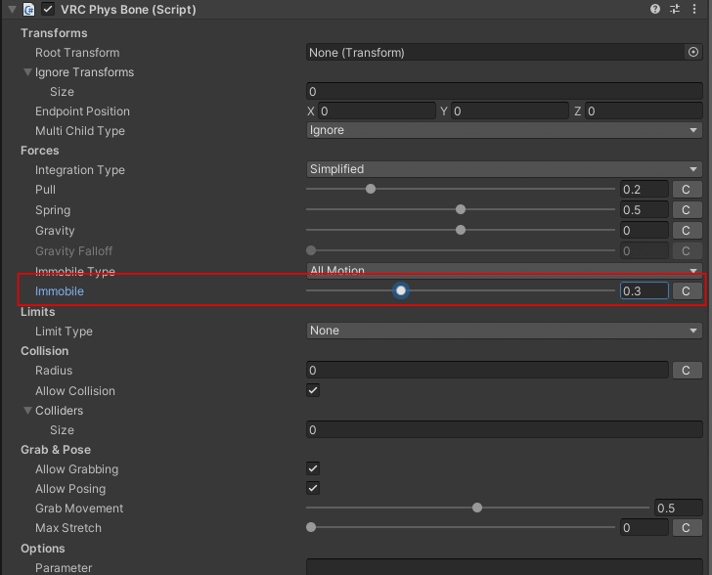
Task: Click Grab Movement value field
Action: tap(679, 508)
